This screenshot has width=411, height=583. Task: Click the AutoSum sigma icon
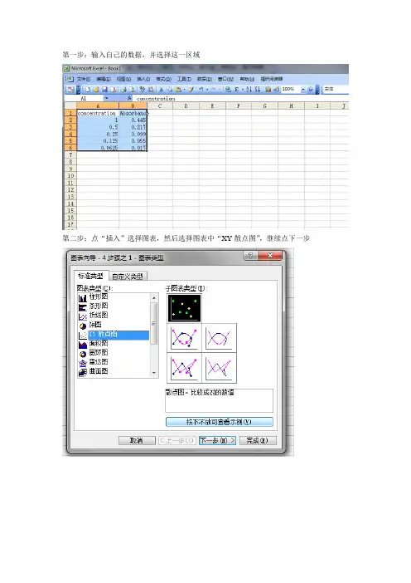point(237,89)
